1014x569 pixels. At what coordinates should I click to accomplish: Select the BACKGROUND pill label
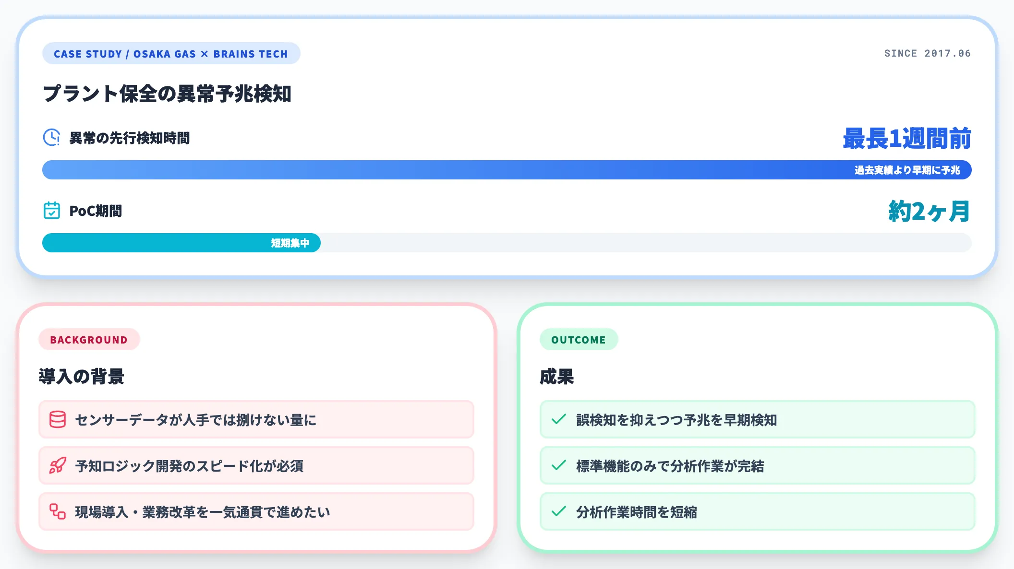click(89, 340)
